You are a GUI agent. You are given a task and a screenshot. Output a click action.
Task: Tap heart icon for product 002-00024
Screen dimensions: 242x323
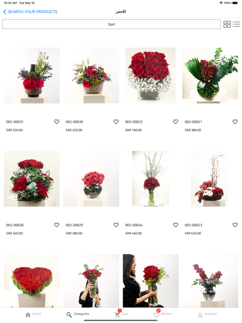pyautogui.click(x=176, y=225)
